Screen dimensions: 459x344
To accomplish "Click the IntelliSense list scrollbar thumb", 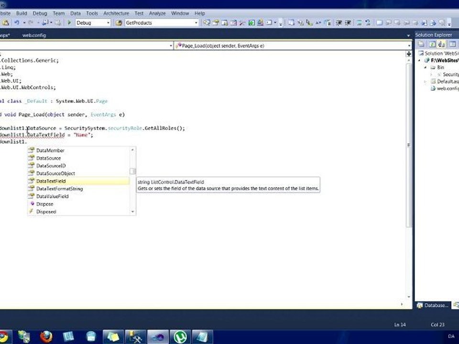I will click(x=132, y=171).
